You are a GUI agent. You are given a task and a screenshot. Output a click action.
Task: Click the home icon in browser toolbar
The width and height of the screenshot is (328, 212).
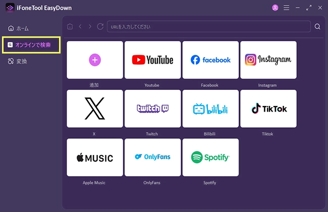pyautogui.click(x=70, y=27)
